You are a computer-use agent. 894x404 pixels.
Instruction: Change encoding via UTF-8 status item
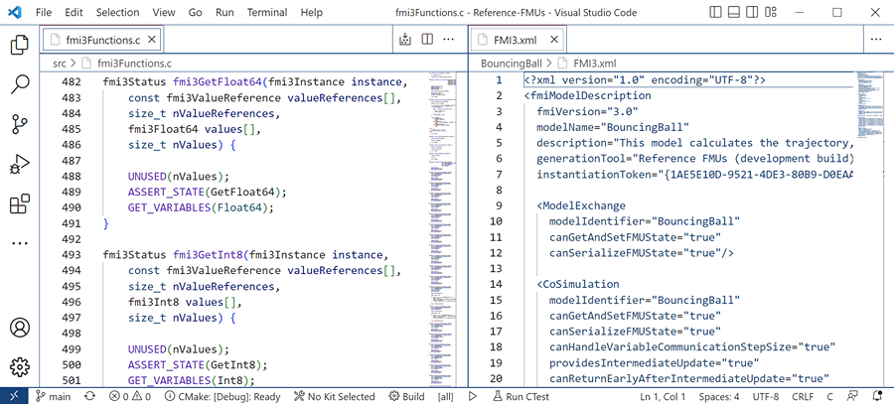(x=765, y=397)
